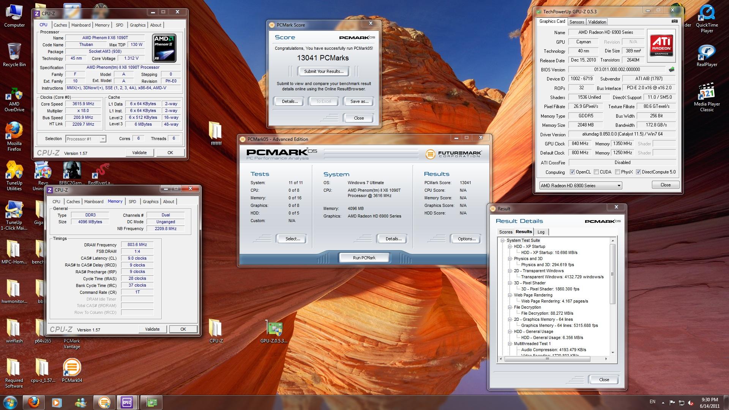This screenshot has width=729, height=410.
Task: Switch to Firefox from the taskbar
Action: (x=34, y=402)
